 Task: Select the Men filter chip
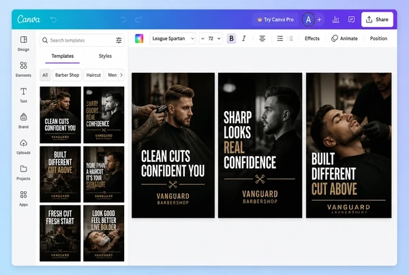pyautogui.click(x=112, y=75)
